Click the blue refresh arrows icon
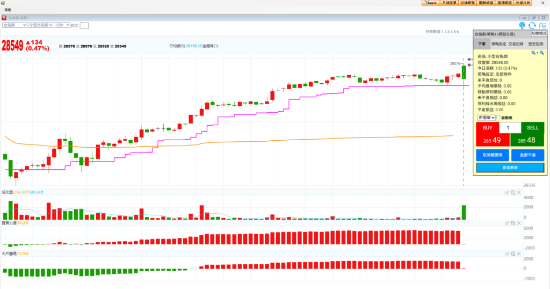550x289 pixels. [x=532, y=25]
